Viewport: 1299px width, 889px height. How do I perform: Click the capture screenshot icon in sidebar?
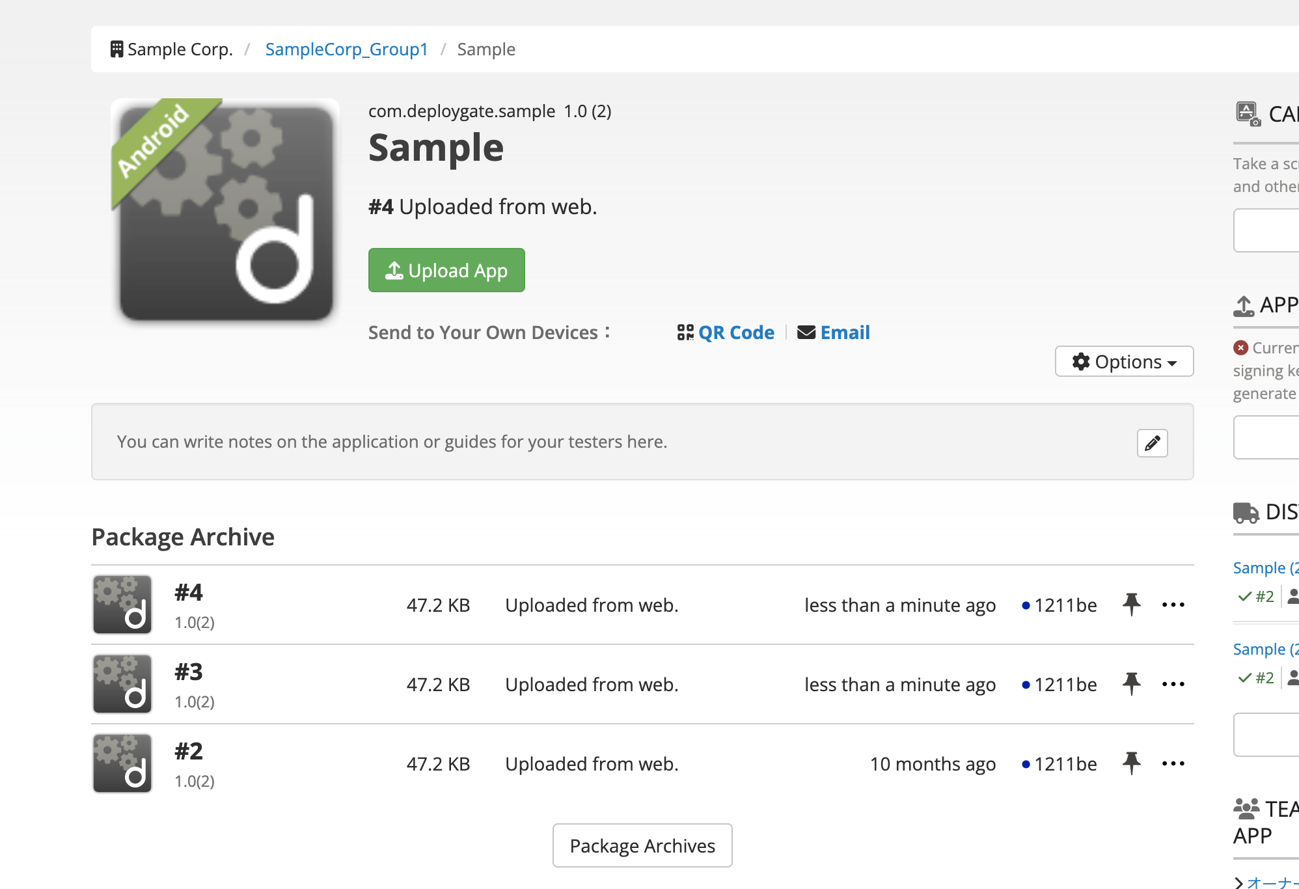tap(1248, 113)
